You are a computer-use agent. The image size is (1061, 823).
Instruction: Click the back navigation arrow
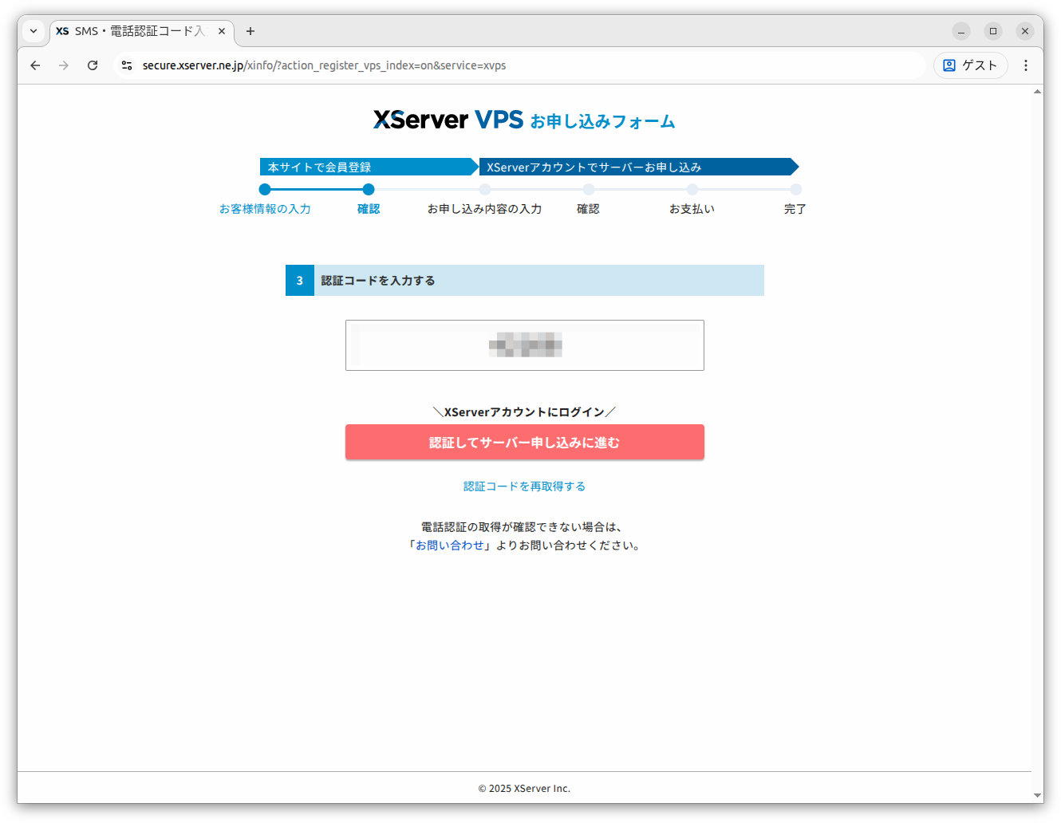click(x=34, y=65)
